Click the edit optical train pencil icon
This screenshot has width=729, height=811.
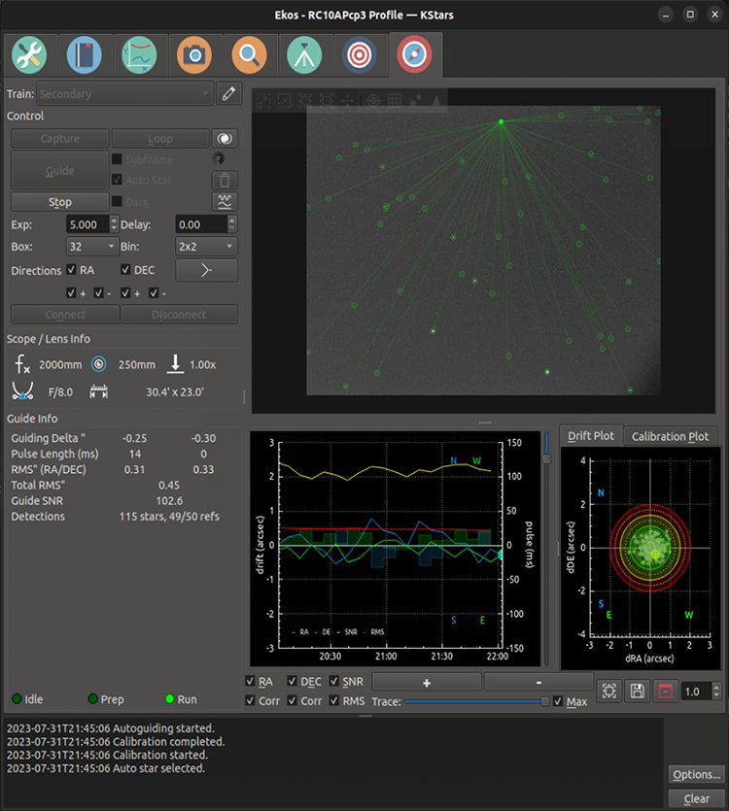(228, 94)
